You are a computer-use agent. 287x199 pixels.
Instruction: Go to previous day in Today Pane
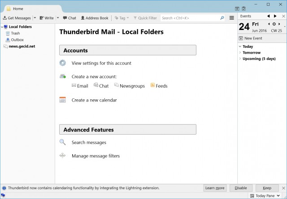tap(269, 24)
